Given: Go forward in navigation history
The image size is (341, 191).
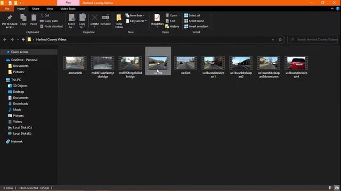Looking at the screenshot, I should [x=12, y=40].
